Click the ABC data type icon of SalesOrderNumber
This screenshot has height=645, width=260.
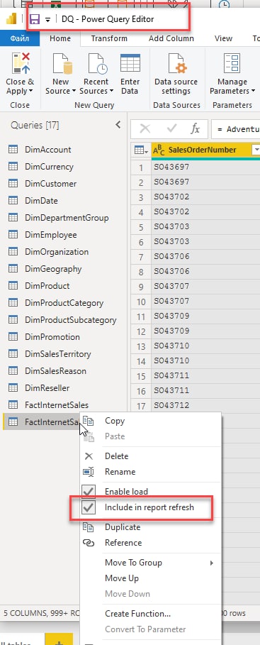pos(159,150)
